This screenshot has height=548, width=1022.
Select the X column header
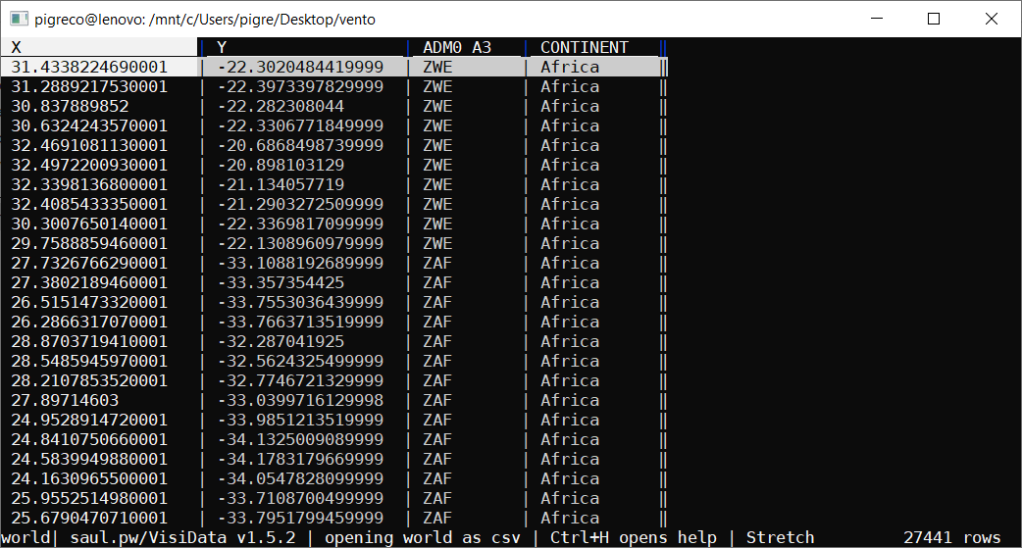(17, 47)
